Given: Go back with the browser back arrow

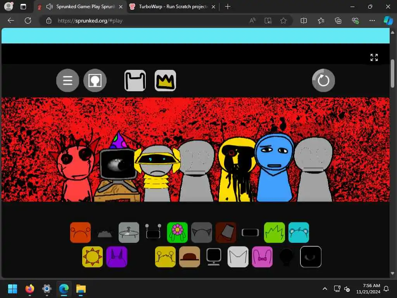Looking at the screenshot, I should tap(10, 21).
